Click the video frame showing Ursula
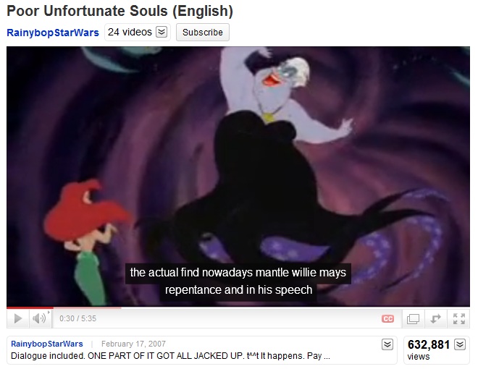This screenshot has height=369, width=478. 238,177
